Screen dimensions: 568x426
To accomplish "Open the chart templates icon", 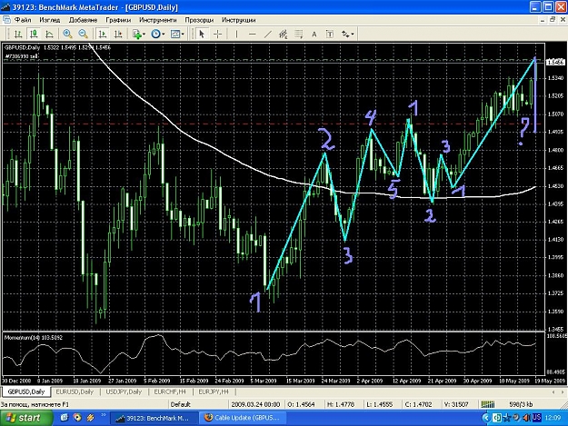I will pyautogui.click(x=175, y=35).
